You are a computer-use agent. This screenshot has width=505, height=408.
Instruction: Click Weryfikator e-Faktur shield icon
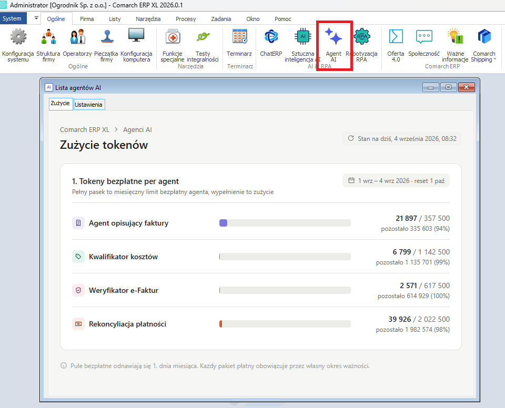(78, 290)
